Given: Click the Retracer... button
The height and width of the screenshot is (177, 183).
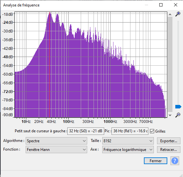Looking at the screenshot, I should click(x=169, y=150).
